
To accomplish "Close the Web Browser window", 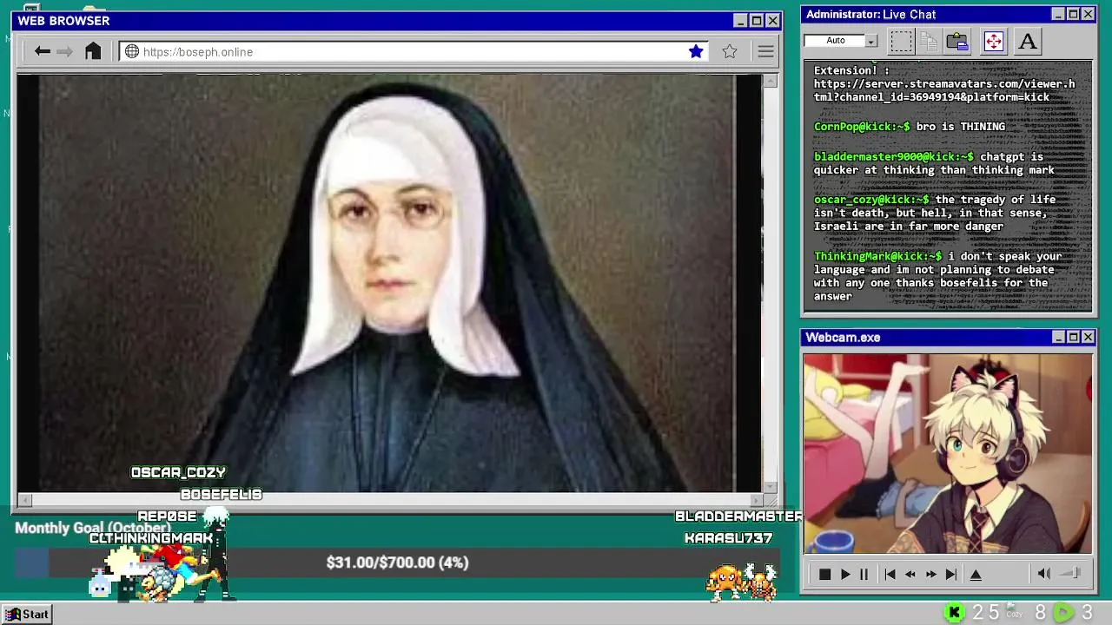I will tap(772, 21).
